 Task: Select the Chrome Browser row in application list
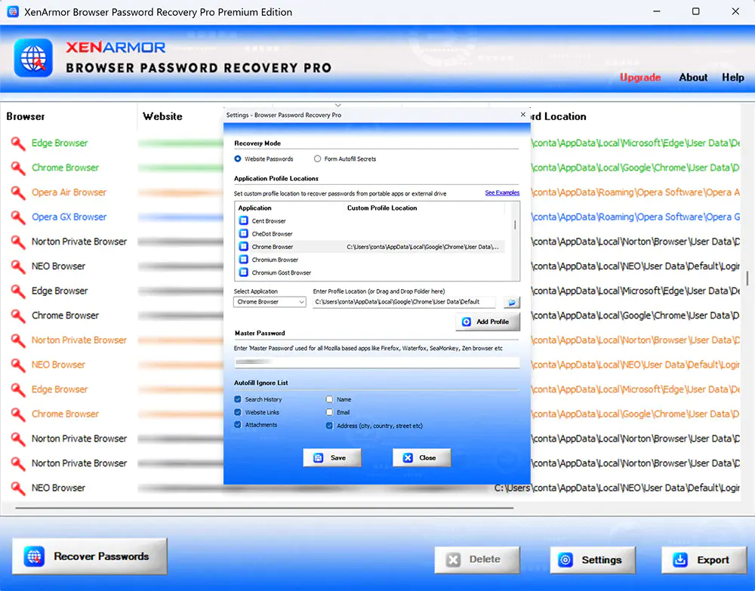[x=370, y=246]
